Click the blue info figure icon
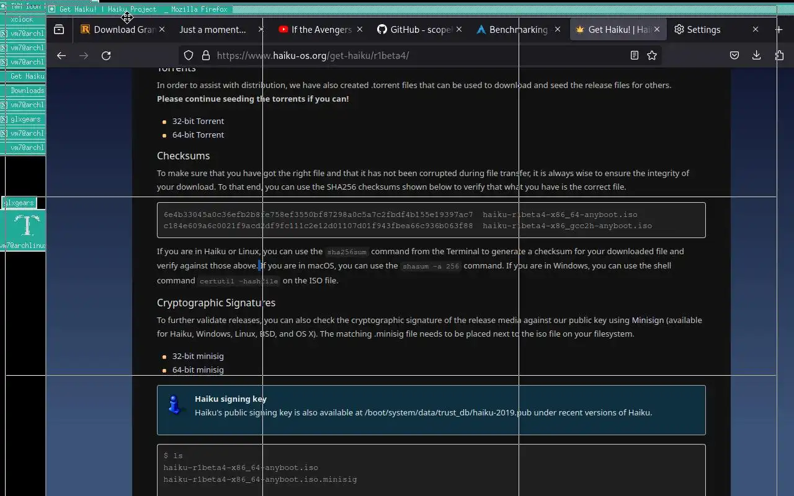 pyautogui.click(x=174, y=404)
